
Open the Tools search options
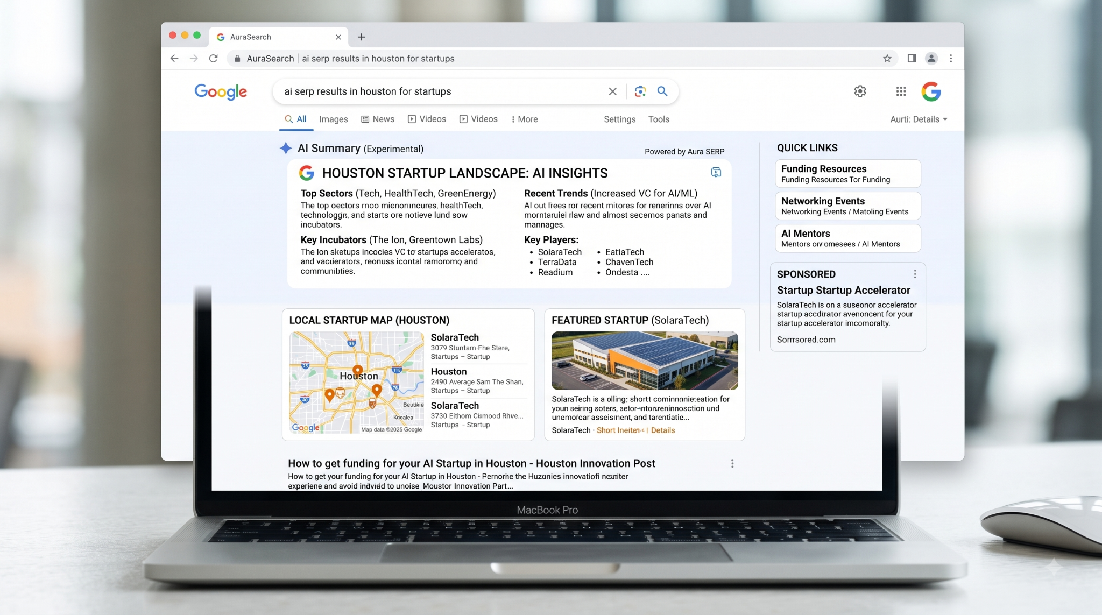659,119
